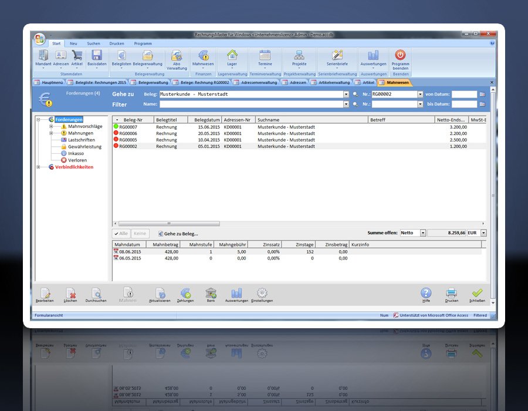Open the von Datum calendar picker
The image size is (528, 411).
click(x=482, y=95)
